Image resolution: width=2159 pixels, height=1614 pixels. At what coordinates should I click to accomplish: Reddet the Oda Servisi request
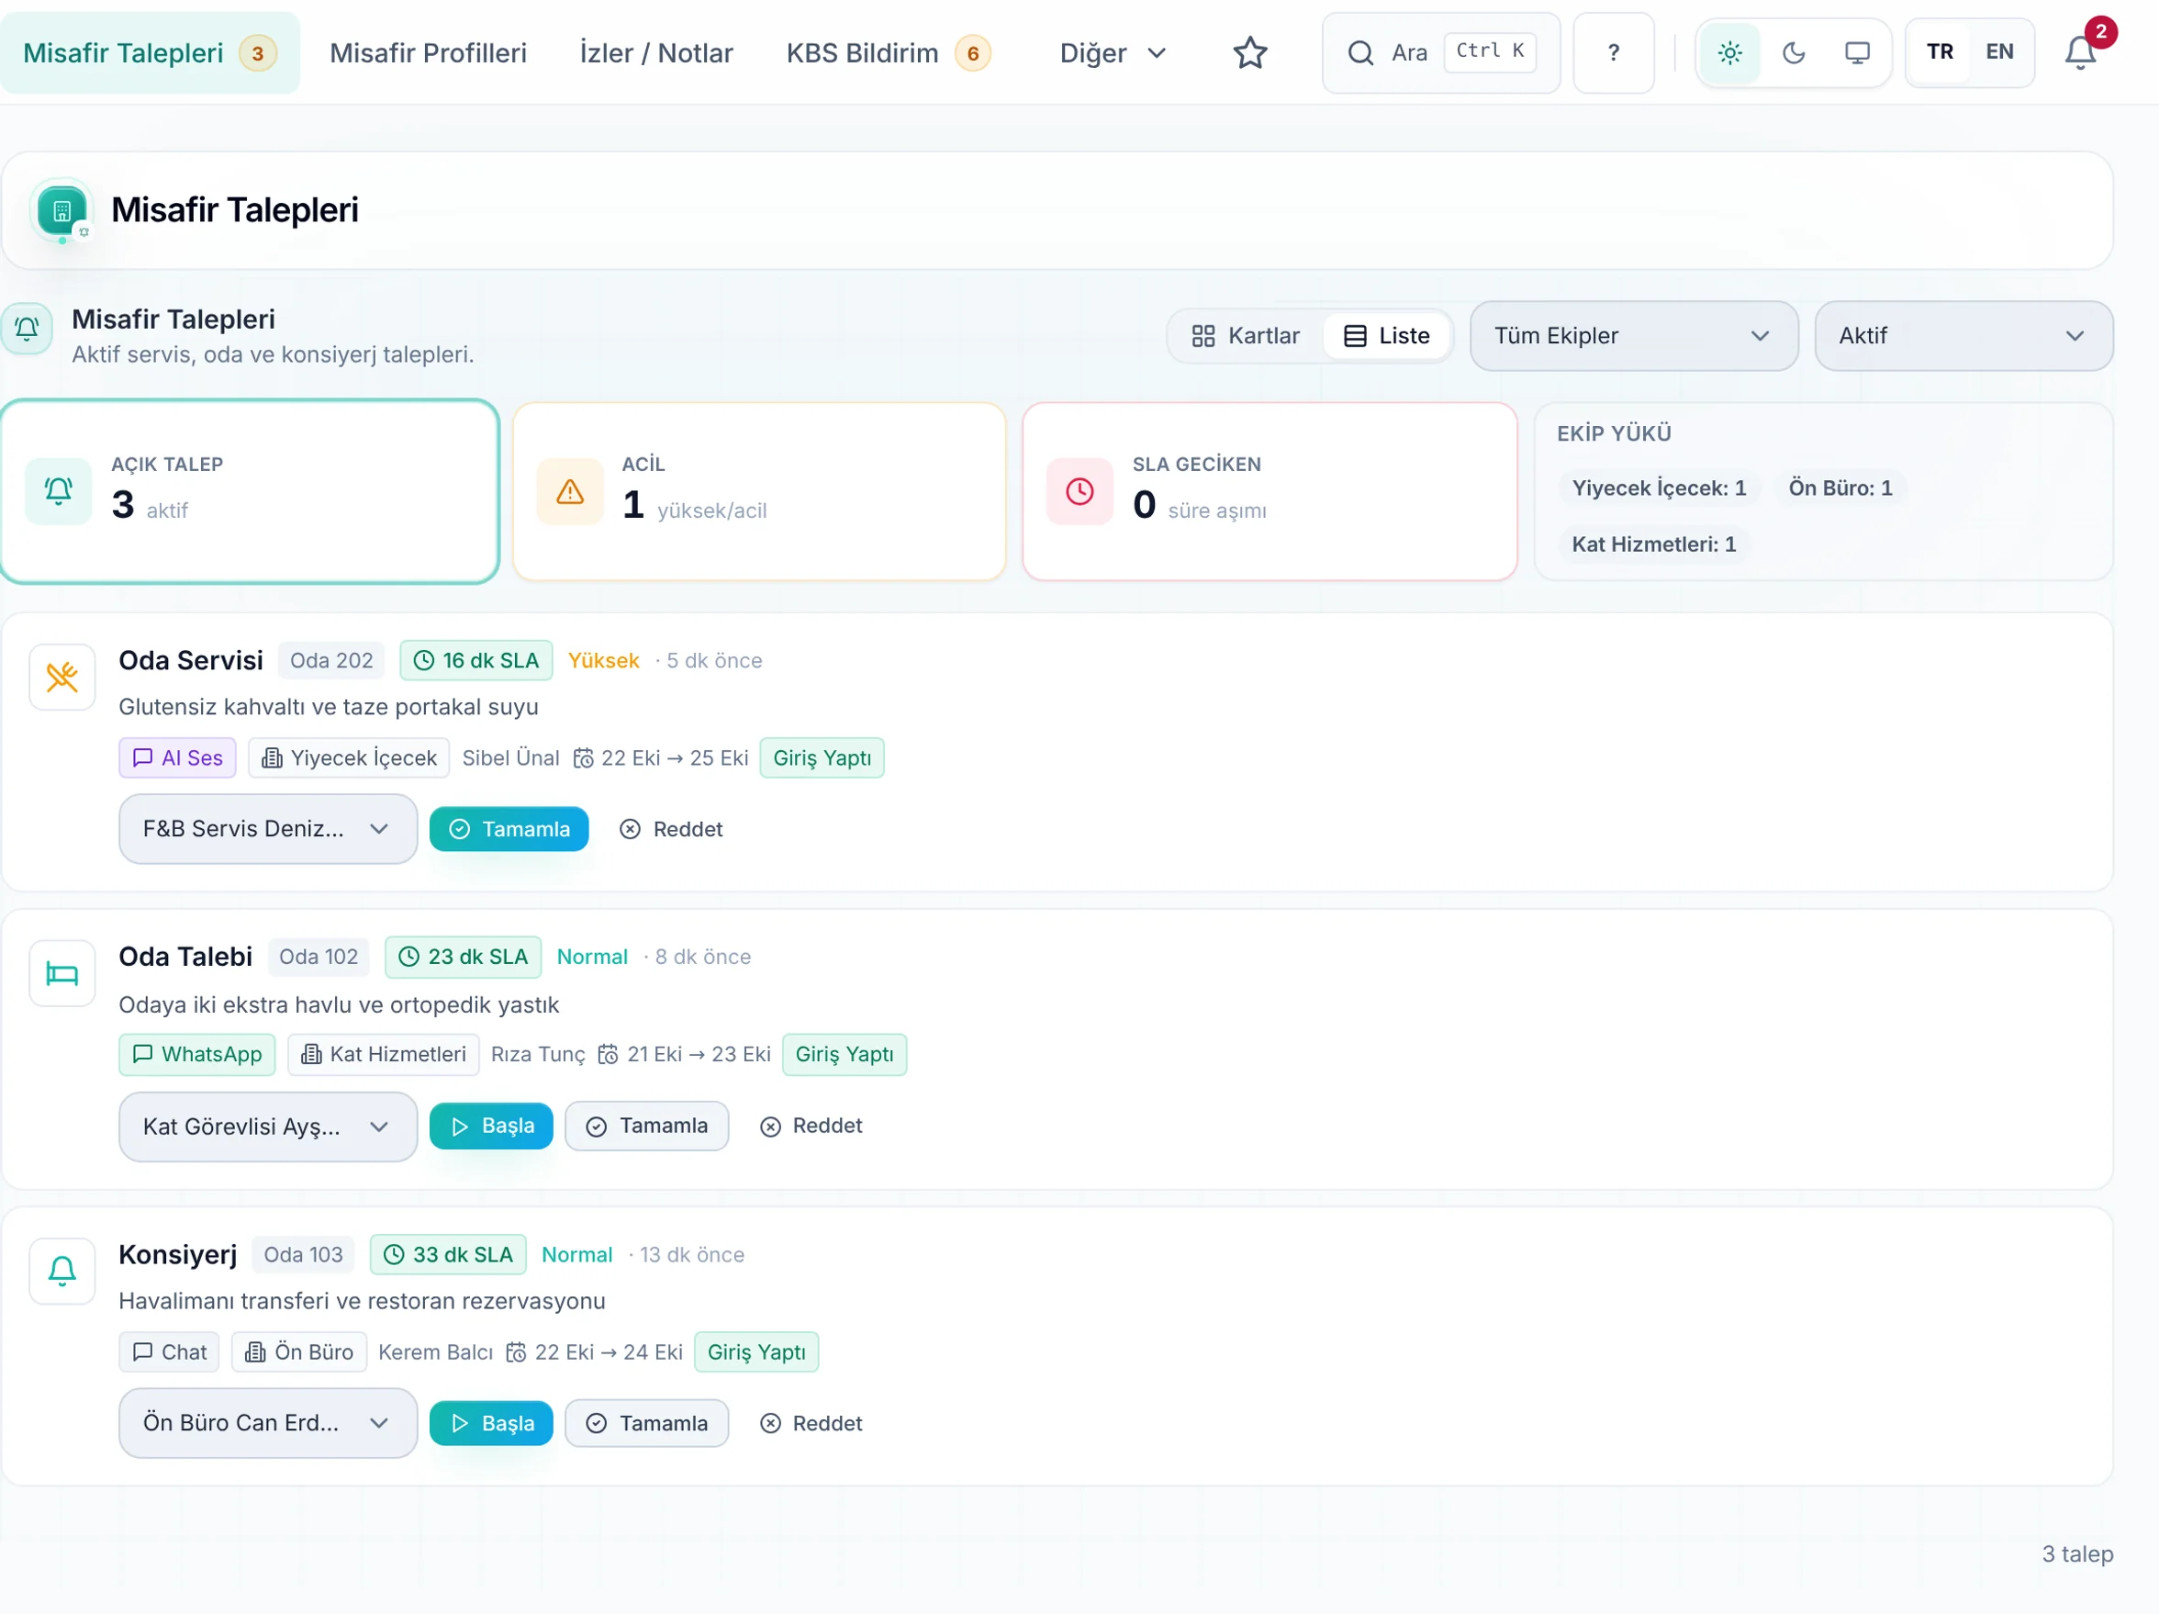coord(672,829)
